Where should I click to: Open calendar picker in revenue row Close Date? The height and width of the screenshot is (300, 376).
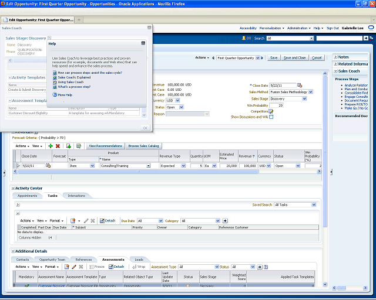click(48, 166)
